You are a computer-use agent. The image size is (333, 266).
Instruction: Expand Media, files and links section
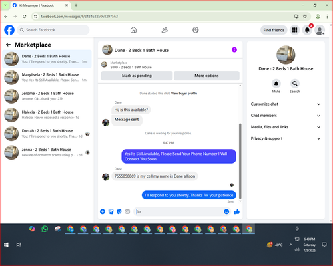pos(286,127)
